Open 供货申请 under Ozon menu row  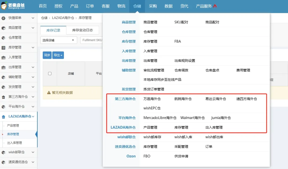click(x=181, y=156)
